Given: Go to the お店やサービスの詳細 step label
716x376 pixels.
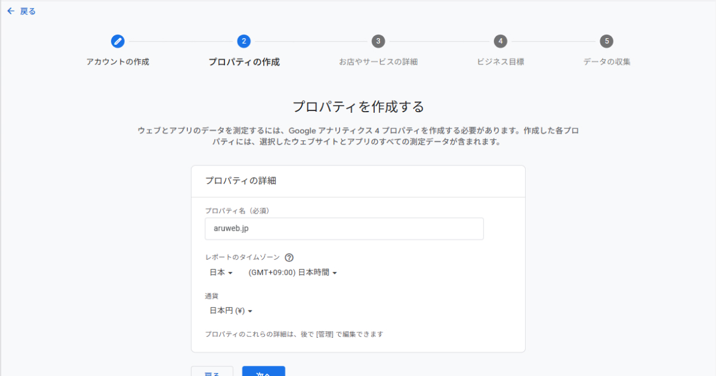Looking at the screenshot, I should point(378,62).
